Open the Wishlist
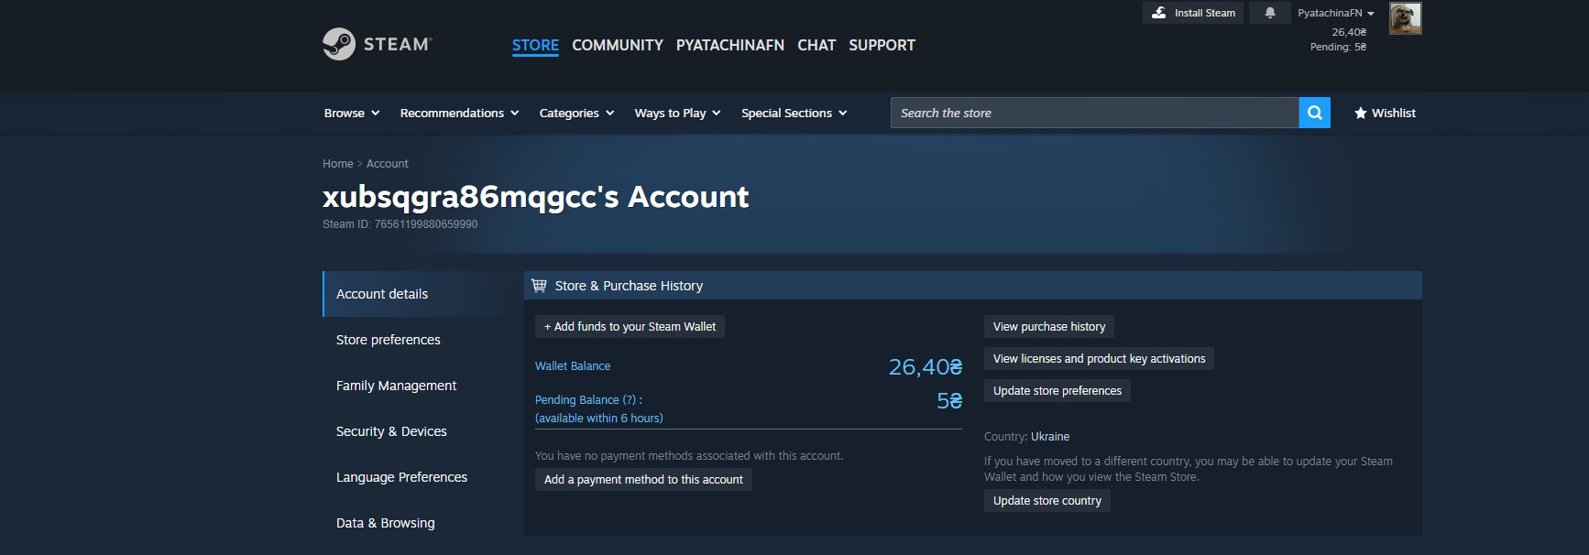Viewport: 1589px width, 555px height. (1385, 113)
